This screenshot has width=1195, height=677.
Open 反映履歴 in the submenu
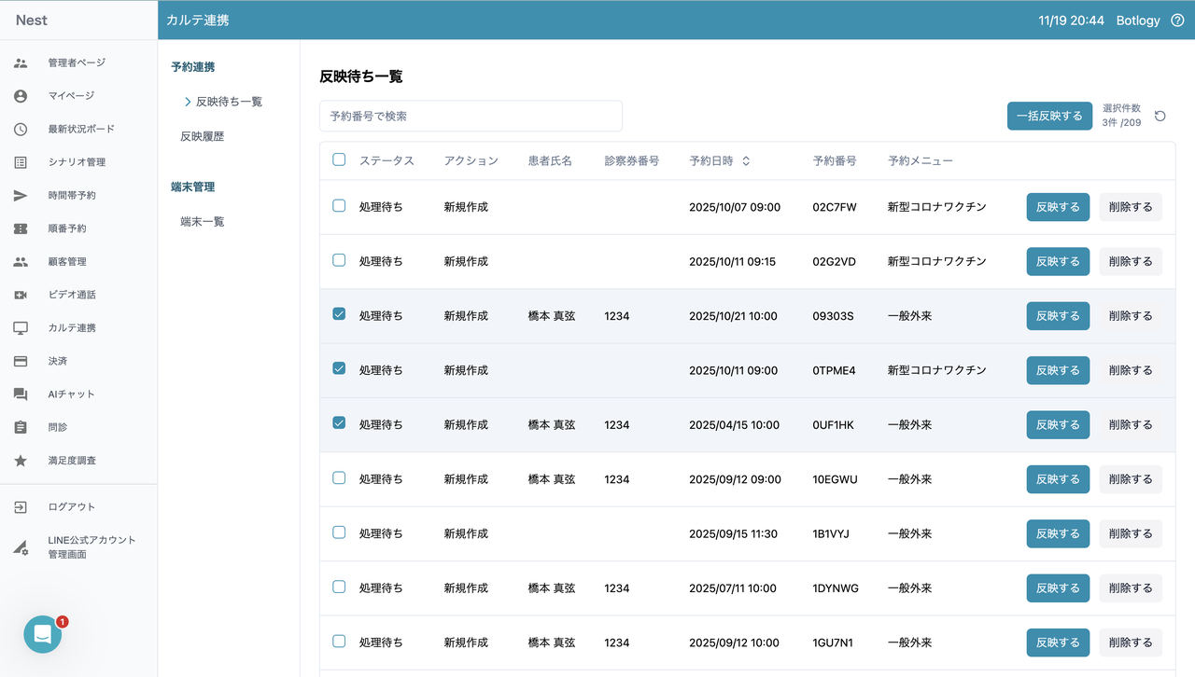(203, 136)
